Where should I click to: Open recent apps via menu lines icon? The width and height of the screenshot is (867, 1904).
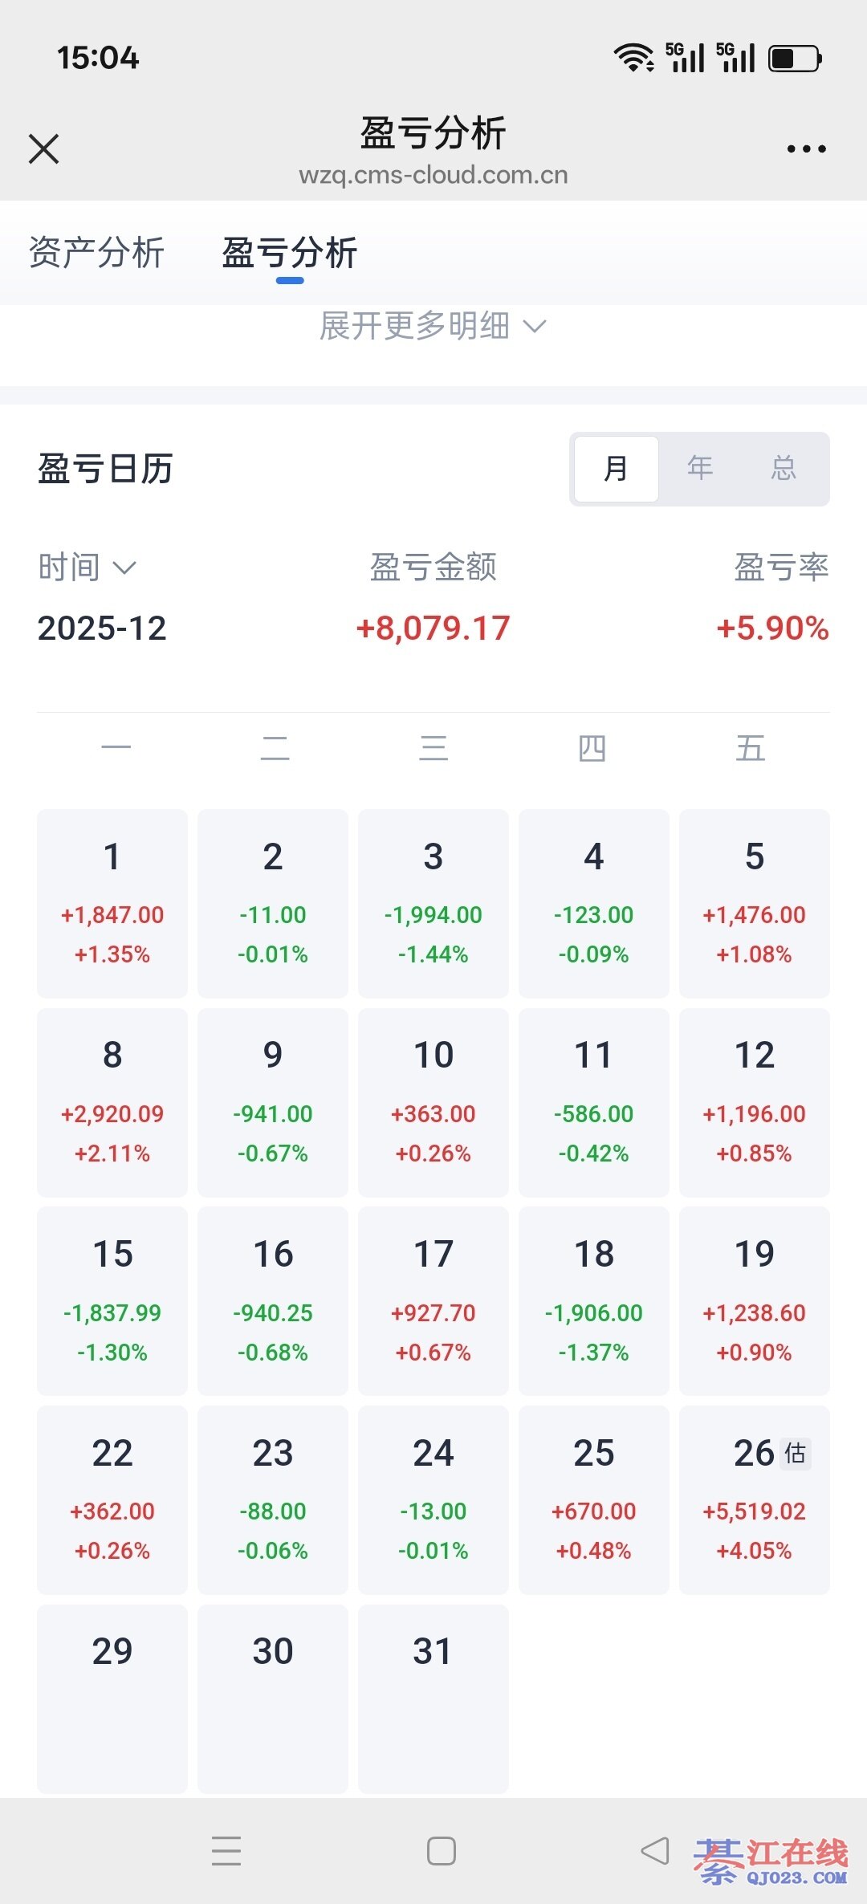pos(226,1851)
